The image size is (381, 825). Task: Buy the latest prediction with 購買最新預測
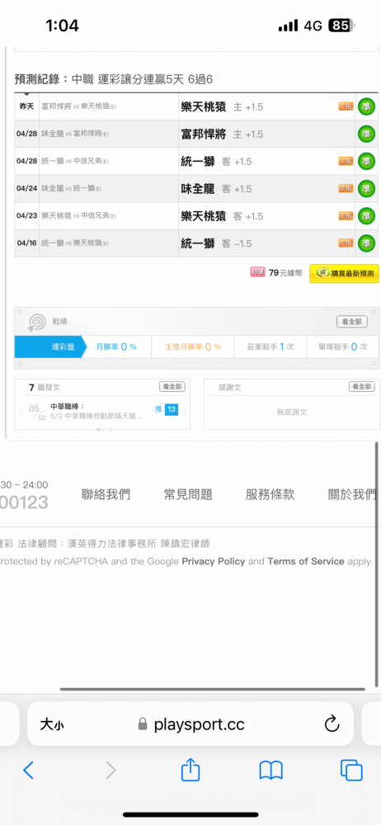344,274
